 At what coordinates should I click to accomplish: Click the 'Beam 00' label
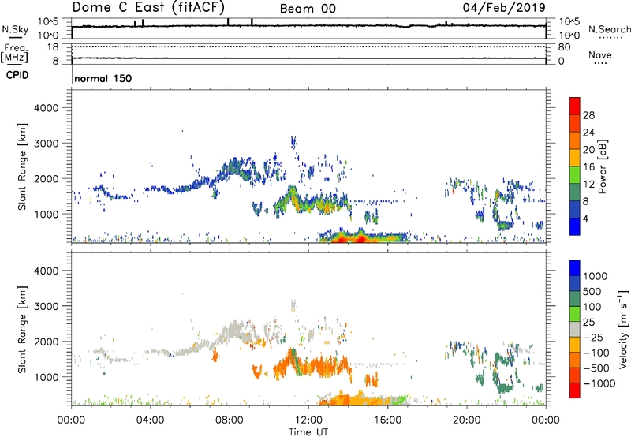pyautogui.click(x=308, y=9)
